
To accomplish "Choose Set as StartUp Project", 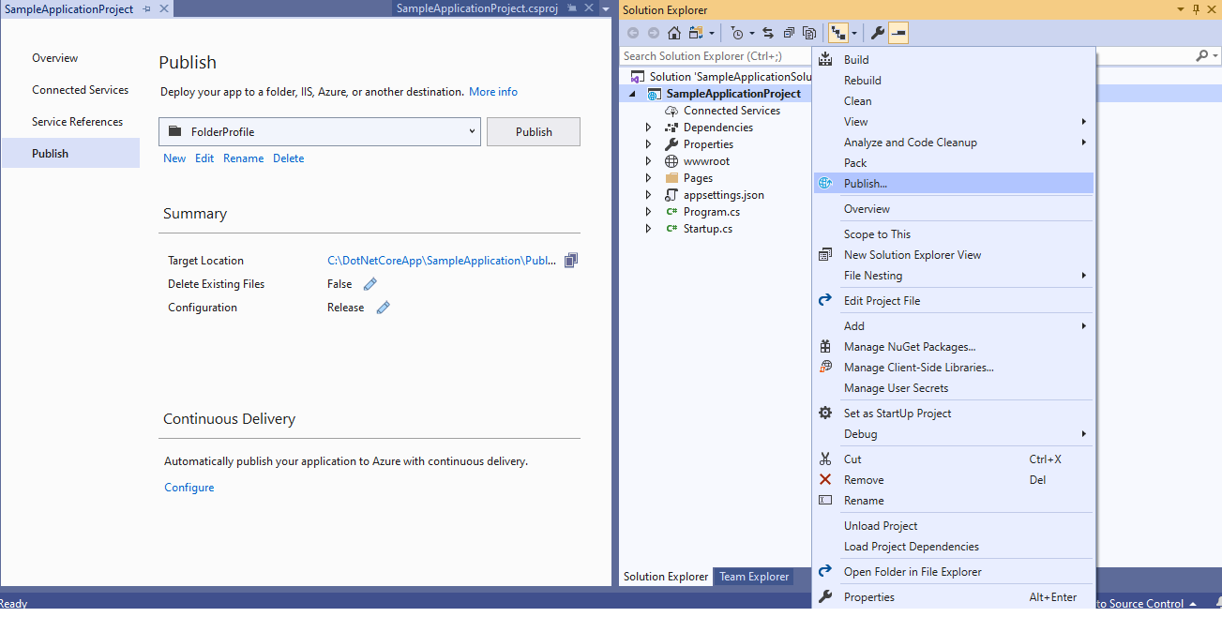I will [x=954, y=414].
